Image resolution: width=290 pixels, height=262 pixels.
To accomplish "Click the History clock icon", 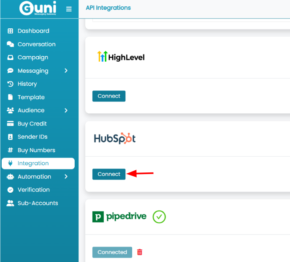I will (11, 84).
